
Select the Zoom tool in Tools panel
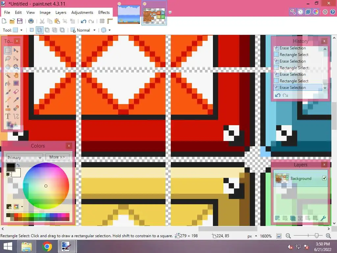pyautogui.click(x=16, y=67)
